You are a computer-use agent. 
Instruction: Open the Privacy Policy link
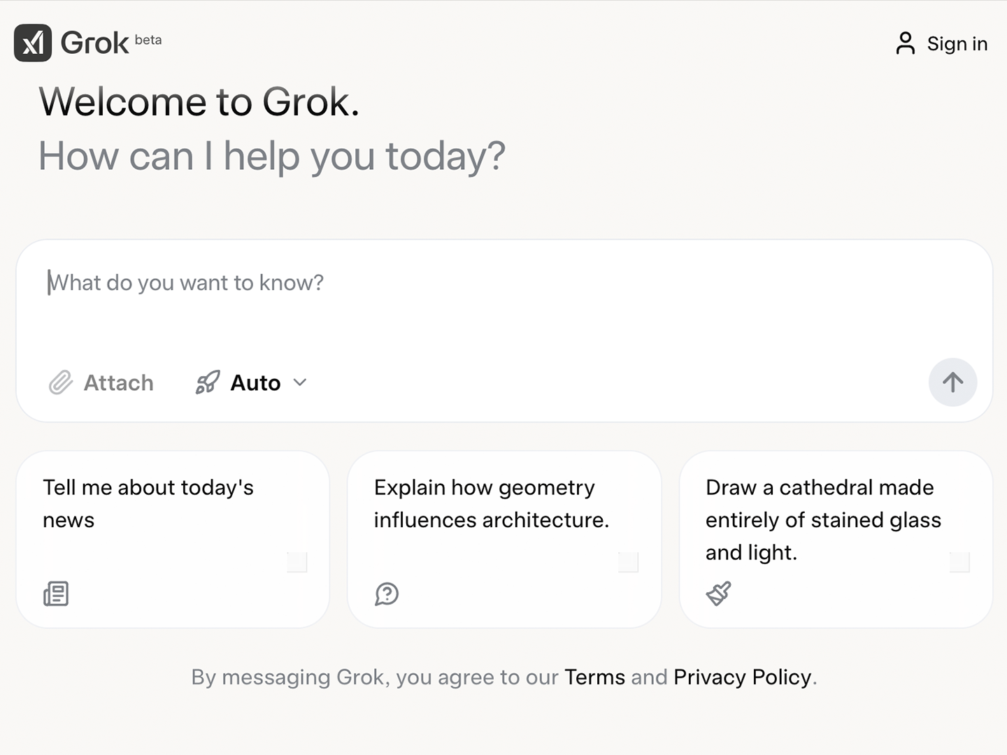point(742,677)
